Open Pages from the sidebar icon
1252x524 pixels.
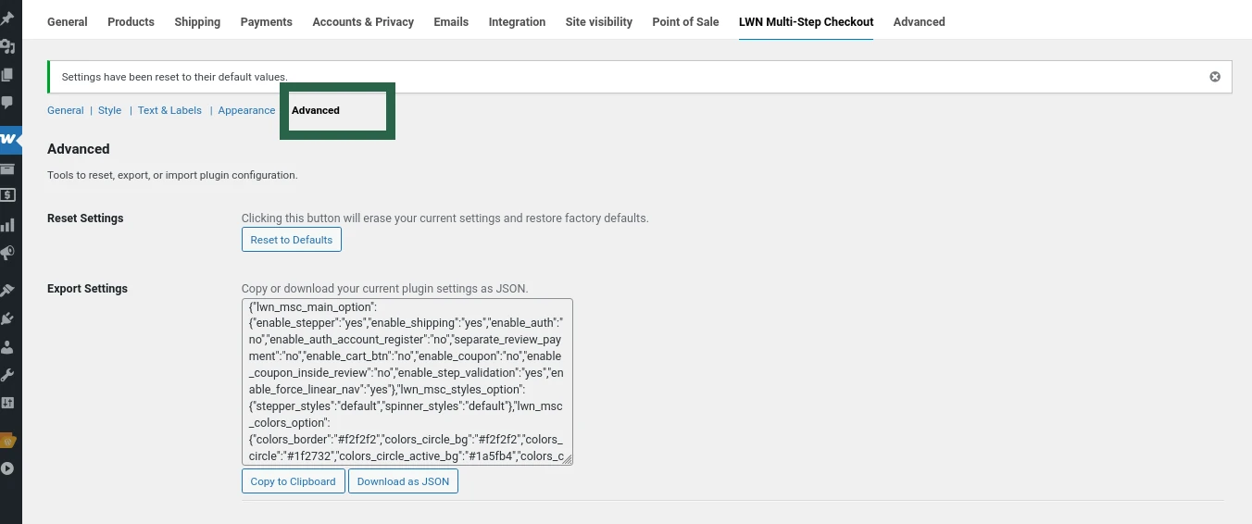click(x=7, y=75)
